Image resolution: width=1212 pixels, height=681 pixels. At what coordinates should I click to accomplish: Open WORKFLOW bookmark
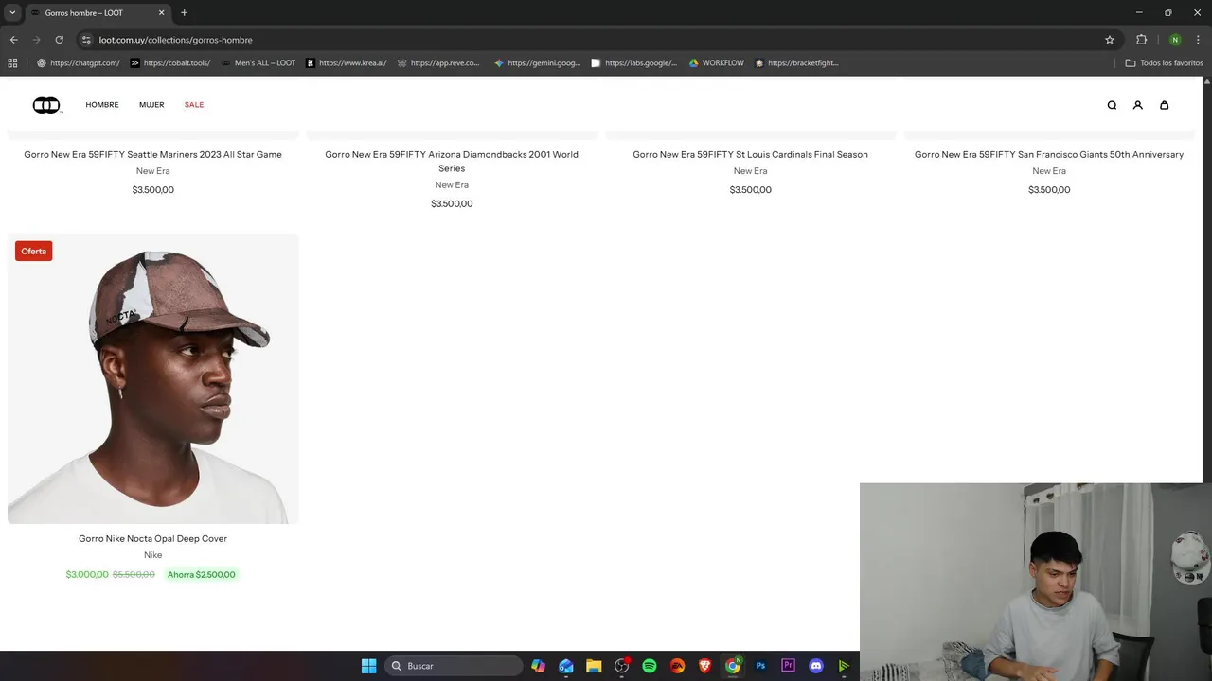pos(716,63)
